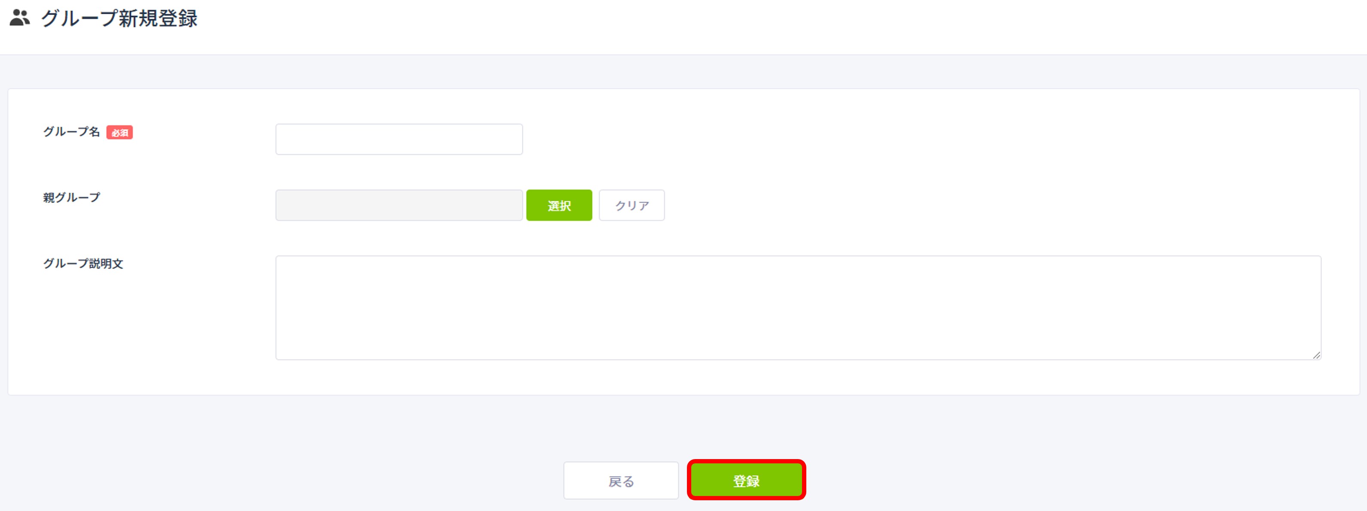Focus the グループ説明文 text area
Image resolution: width=1367 pixels, height=511 pixels.
coord(798,308)
